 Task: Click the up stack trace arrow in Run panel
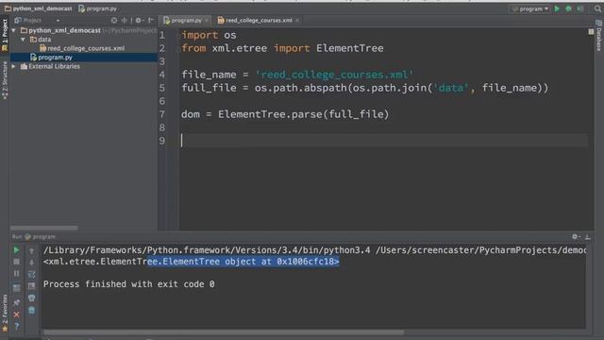pyautogui.click(x=31, y=251)
